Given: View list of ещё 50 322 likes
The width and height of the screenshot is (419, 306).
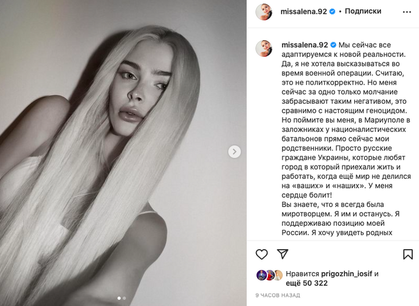Looking at the screenshot, I should (307, 283).
